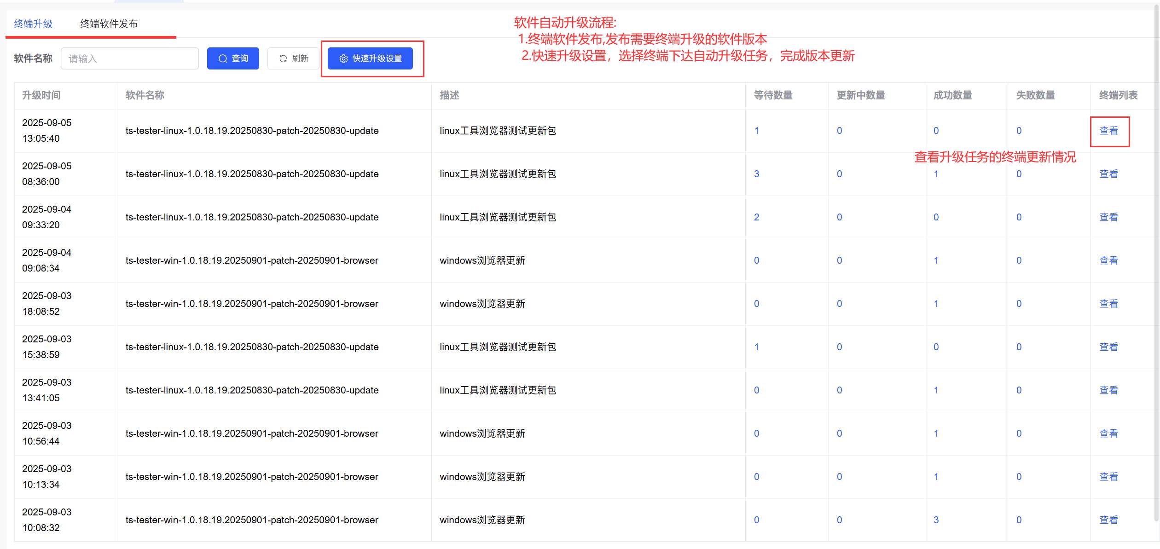Image resolution: width=1160 pixels, height=549 pixels.
Task: Focus the 软件名称 search input field
Action: coord(130,58)
